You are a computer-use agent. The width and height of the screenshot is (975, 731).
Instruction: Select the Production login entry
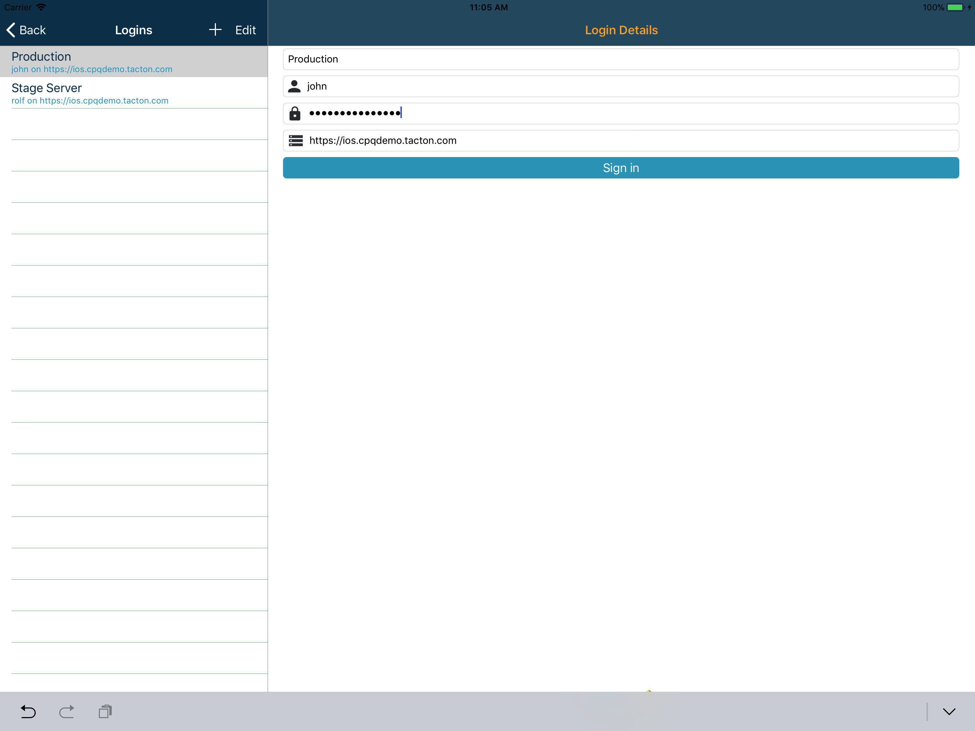click(x=134, y=62)
